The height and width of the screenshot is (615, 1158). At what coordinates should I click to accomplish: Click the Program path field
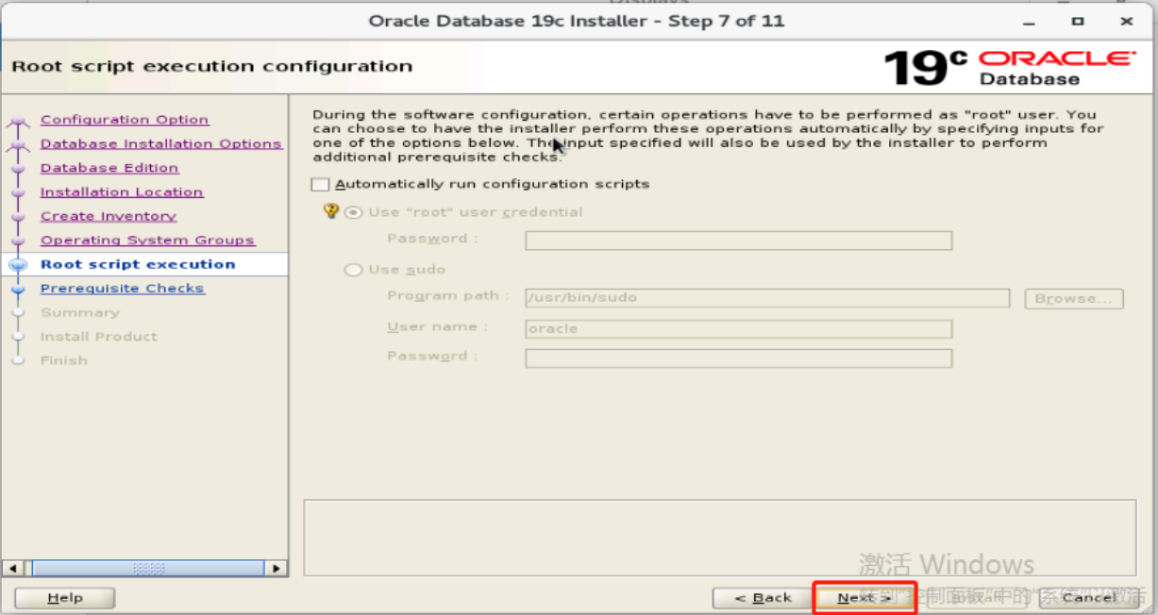767,298
